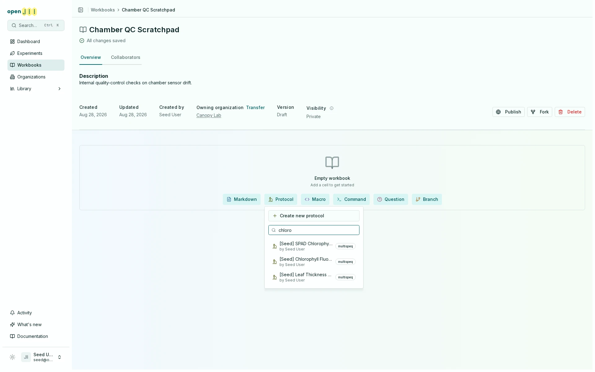The image size is (595, 372).
Task: Open Library section
Action: (x=36, y=89)
